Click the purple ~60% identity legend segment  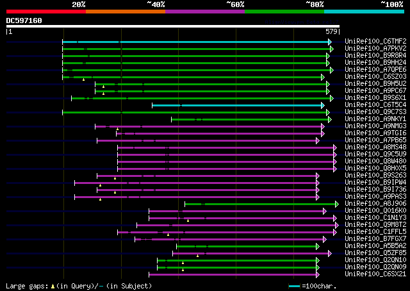pos(205,12)
